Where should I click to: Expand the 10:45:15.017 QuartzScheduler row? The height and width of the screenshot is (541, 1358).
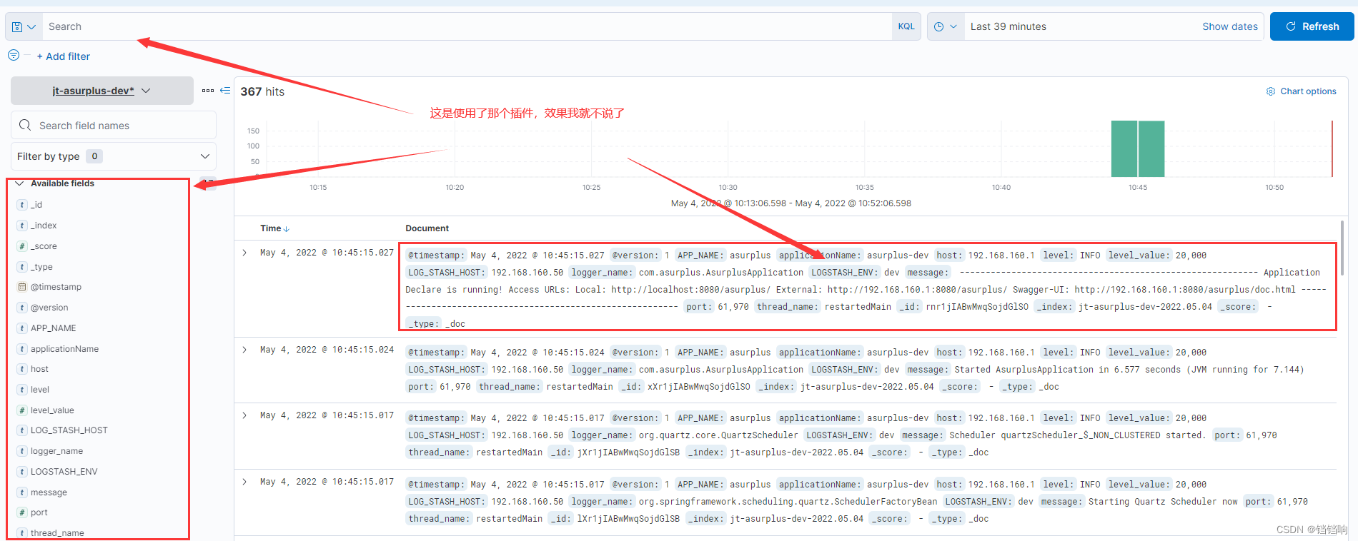[244, 415]
